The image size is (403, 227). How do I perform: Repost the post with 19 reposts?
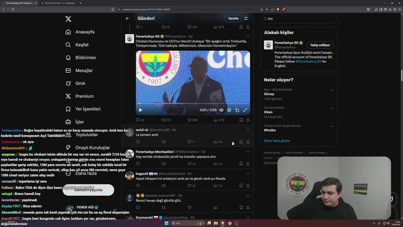point(166,27)
